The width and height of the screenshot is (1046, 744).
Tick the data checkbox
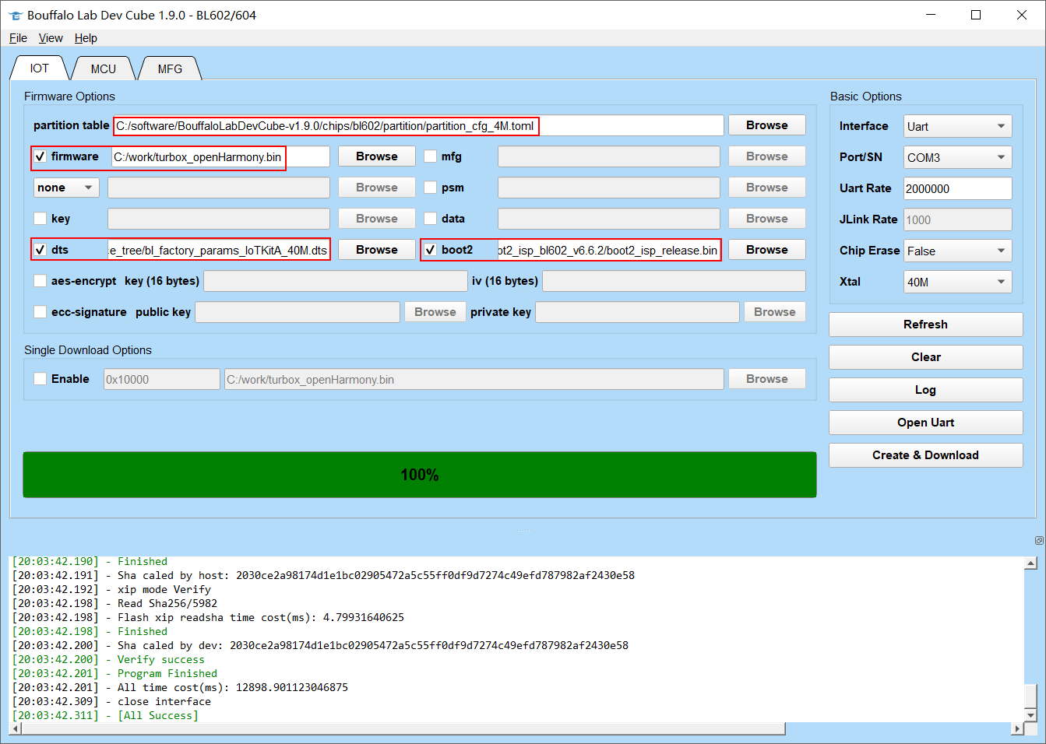pyautogui.click(x=430, y=219)
